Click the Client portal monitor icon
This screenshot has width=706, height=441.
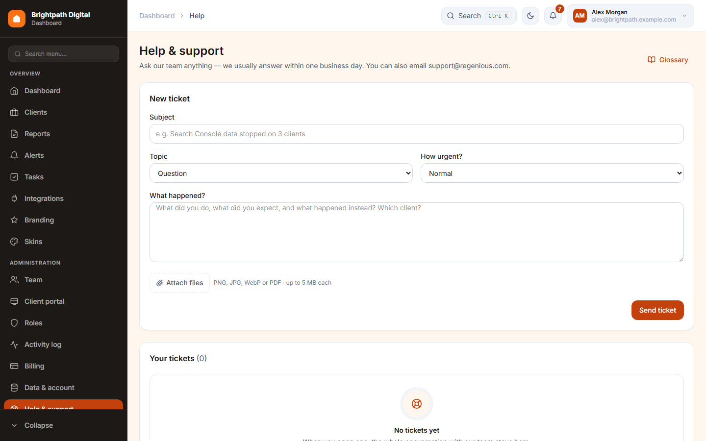(x=14, y=301)
